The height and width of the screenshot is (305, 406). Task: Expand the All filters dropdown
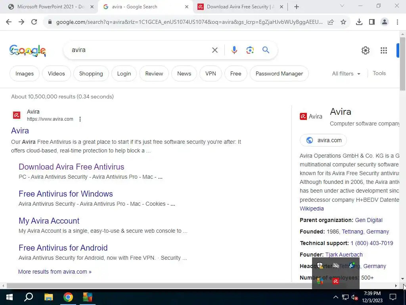346,73
